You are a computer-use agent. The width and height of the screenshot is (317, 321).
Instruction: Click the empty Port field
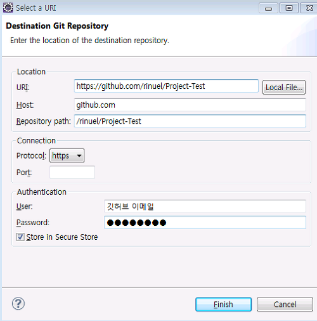coord(72,172)
